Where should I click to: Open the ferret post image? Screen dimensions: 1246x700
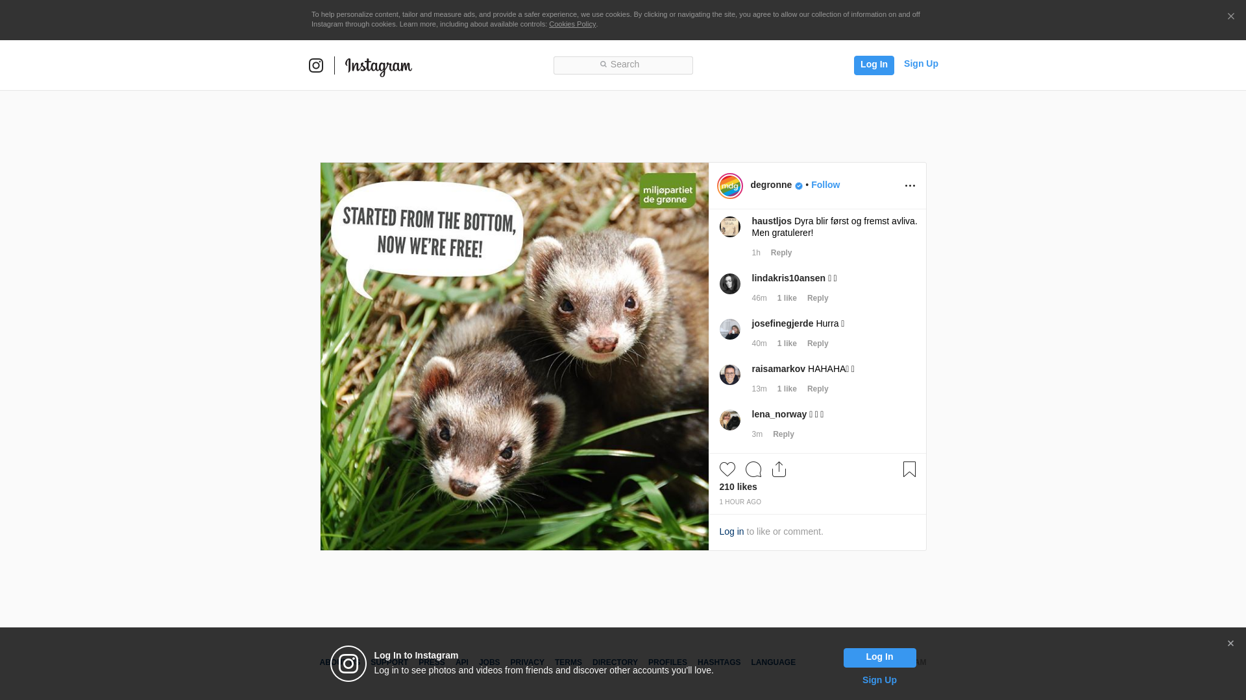514,356
